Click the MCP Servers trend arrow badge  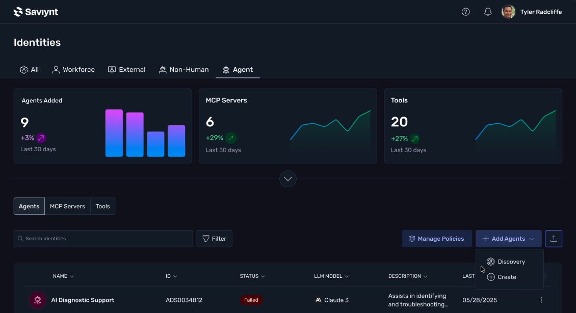click(x=231, y=138)
